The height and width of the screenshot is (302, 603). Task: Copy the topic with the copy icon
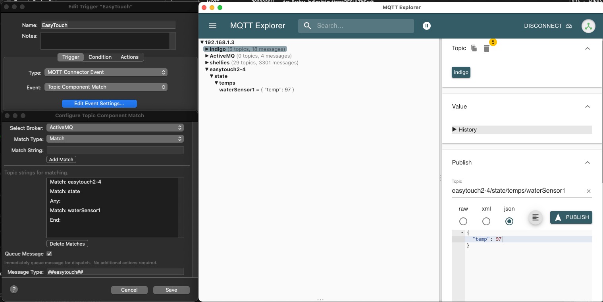pyautogui.click(x=474, y=48)
